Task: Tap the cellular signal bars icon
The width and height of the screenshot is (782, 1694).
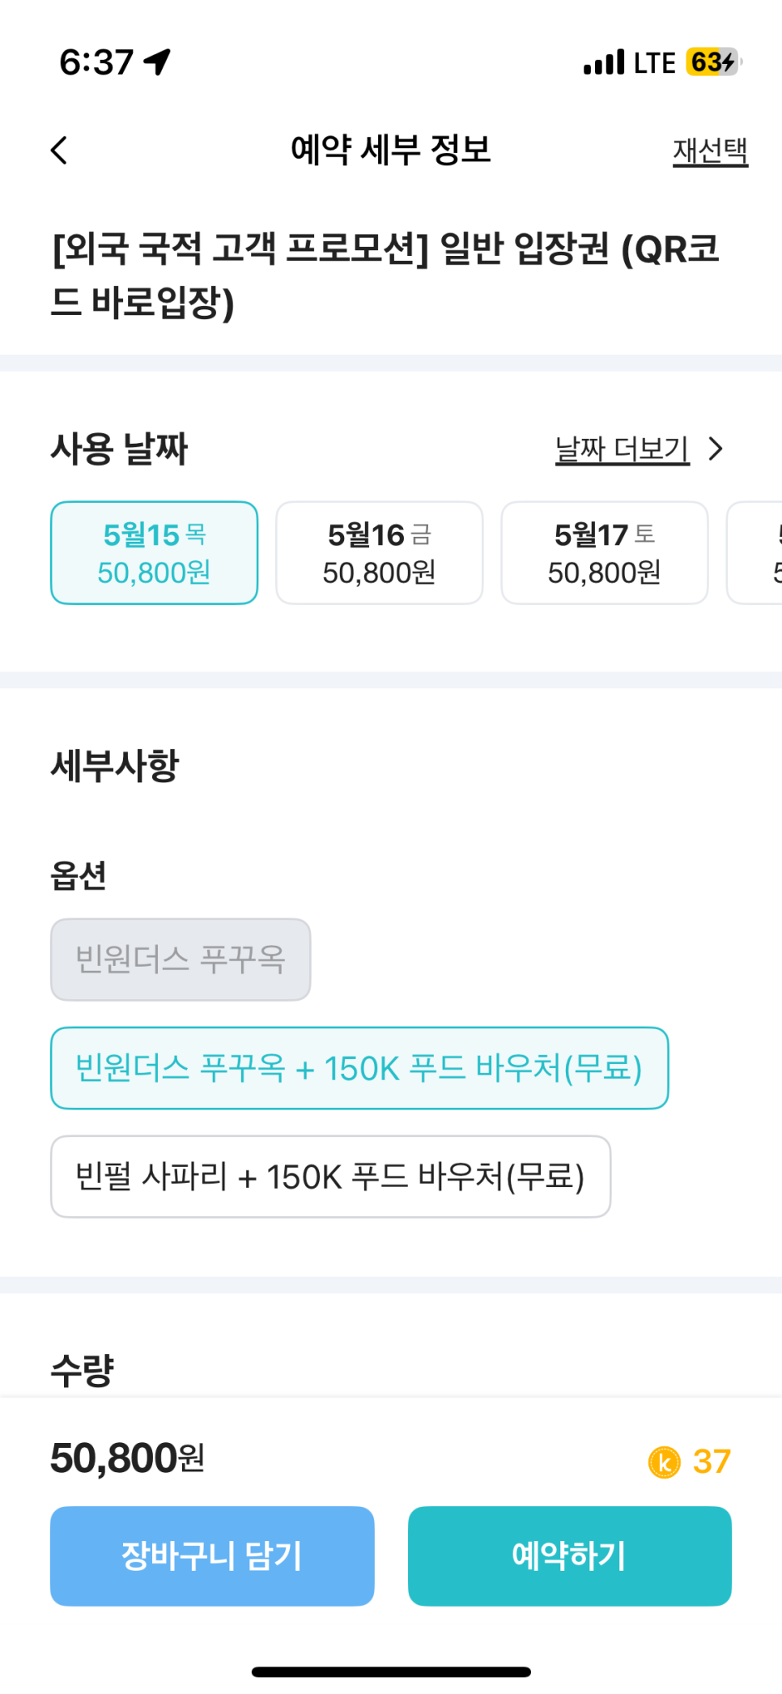Action: (604, 62)
